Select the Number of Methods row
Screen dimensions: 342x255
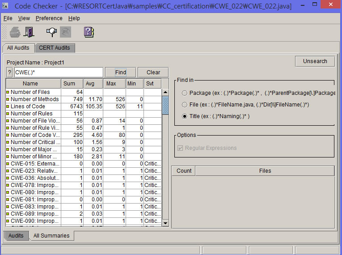click(84, 99)
